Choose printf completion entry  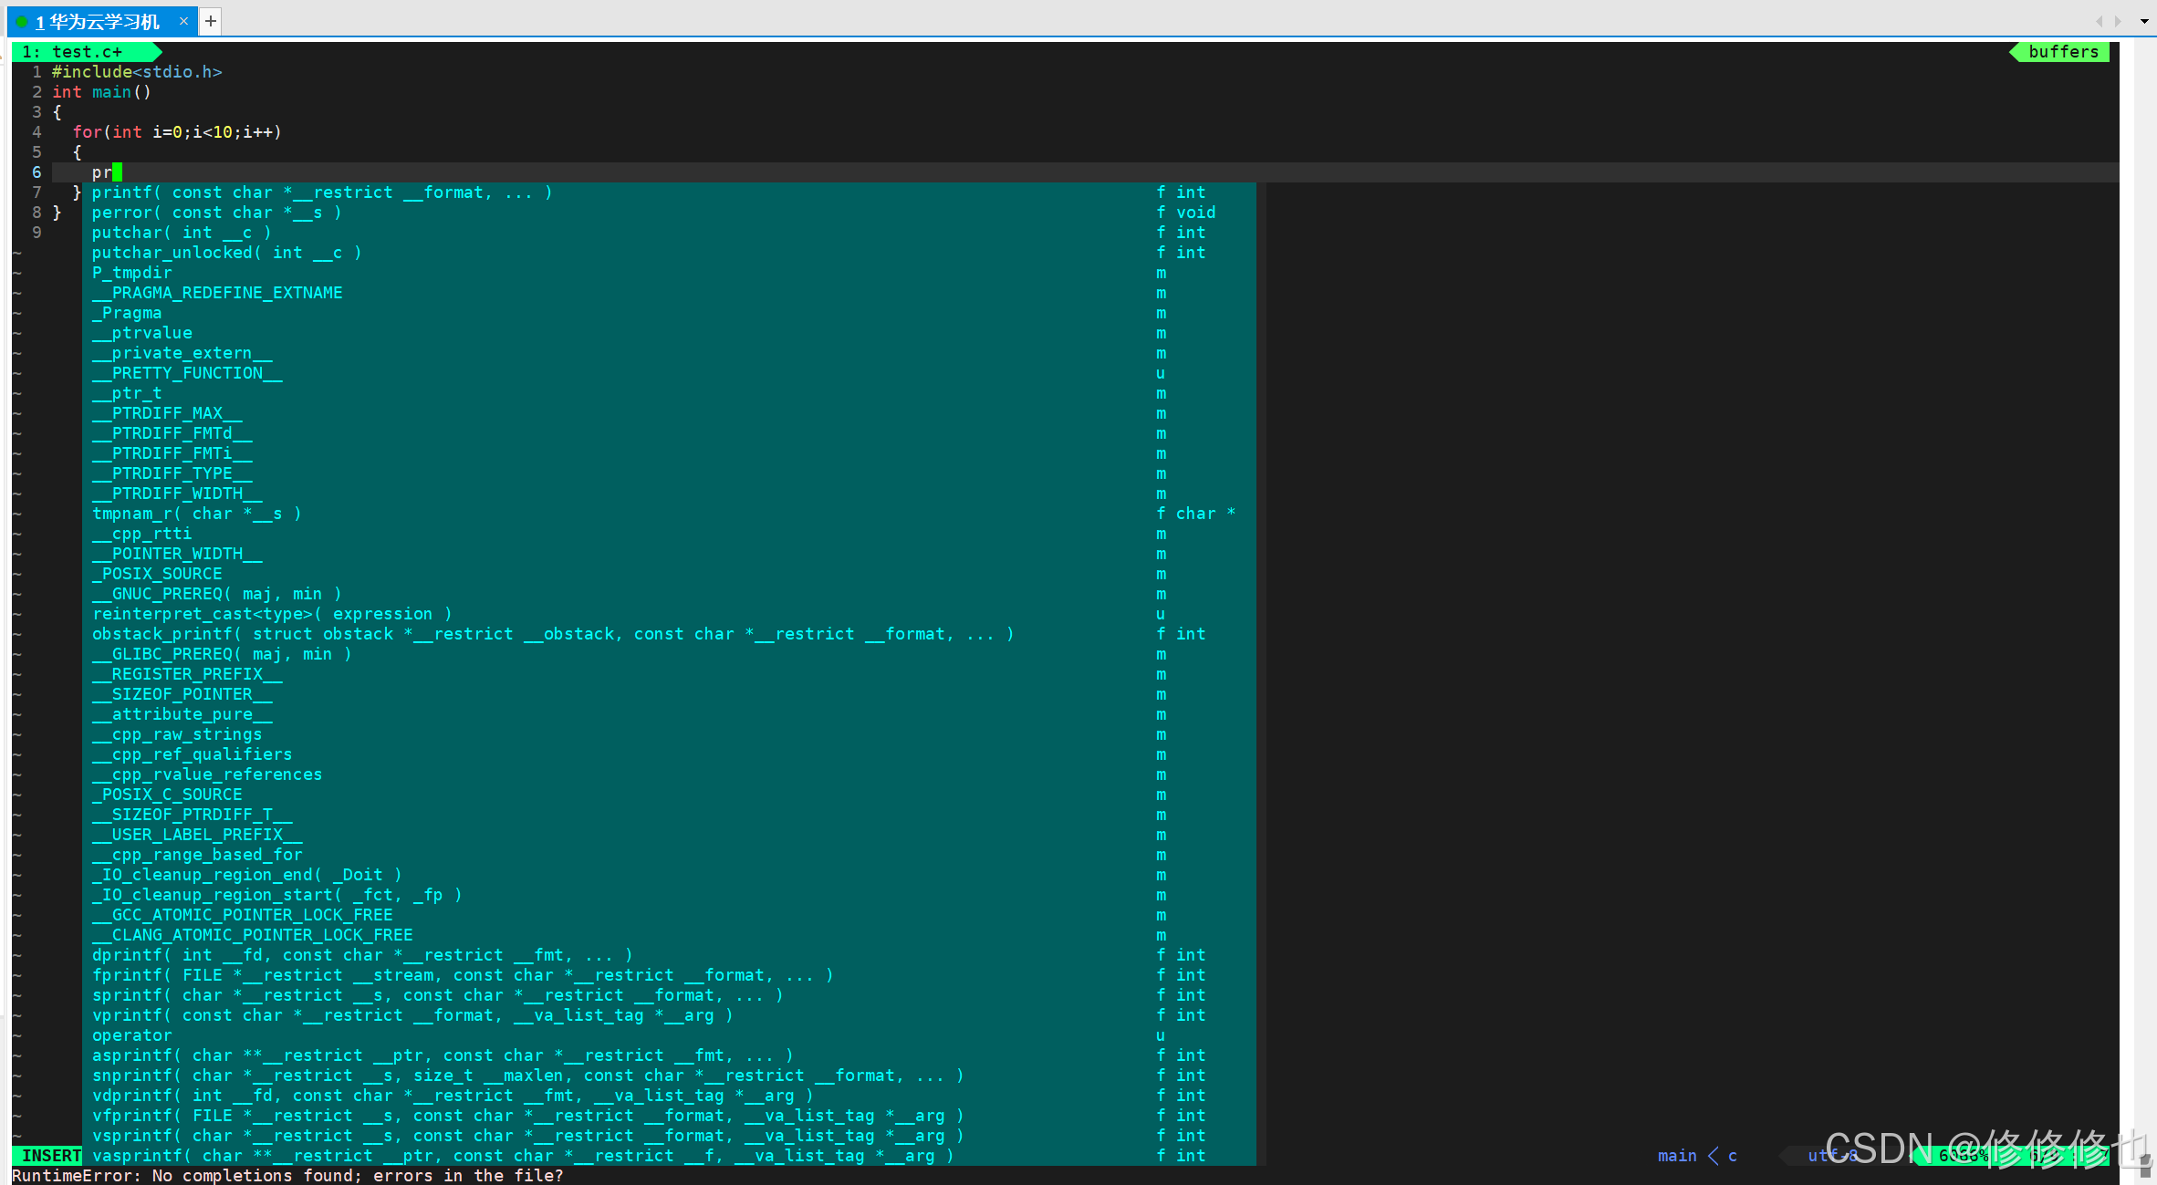pos(321,192)
